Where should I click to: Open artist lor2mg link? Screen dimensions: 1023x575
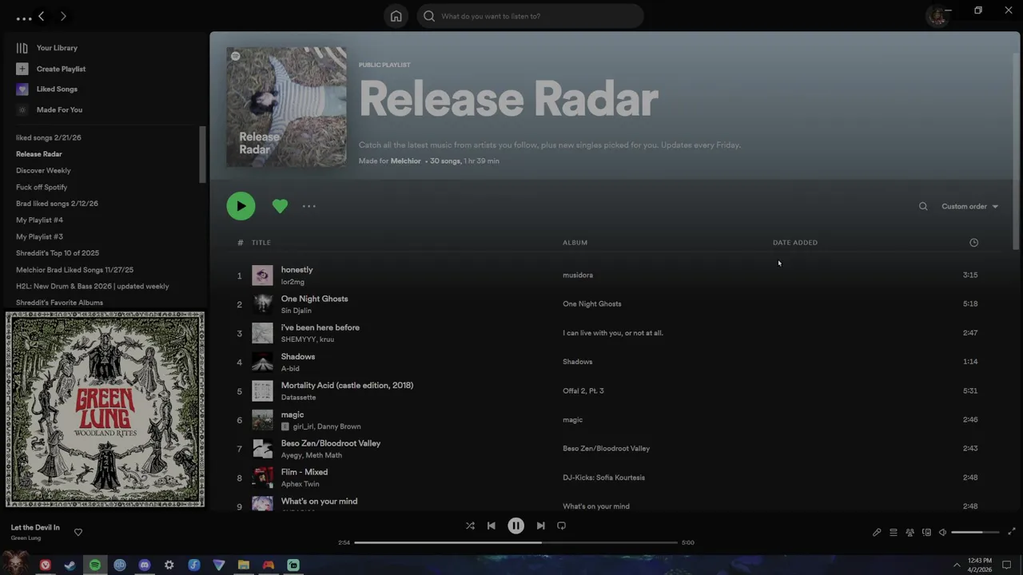click(x=293, y=282)
